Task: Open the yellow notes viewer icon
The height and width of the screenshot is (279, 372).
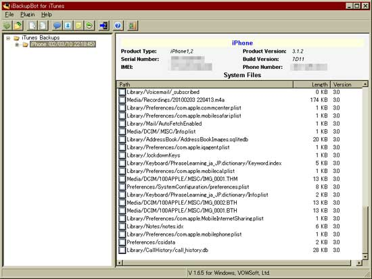Action: 78,26
